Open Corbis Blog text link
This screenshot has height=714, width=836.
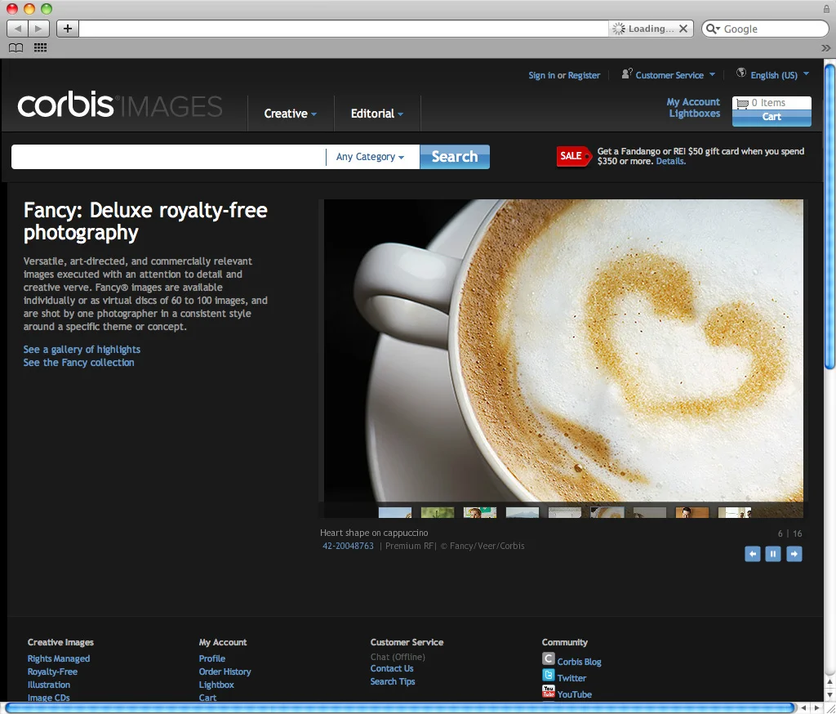click(x=579, y=662)
